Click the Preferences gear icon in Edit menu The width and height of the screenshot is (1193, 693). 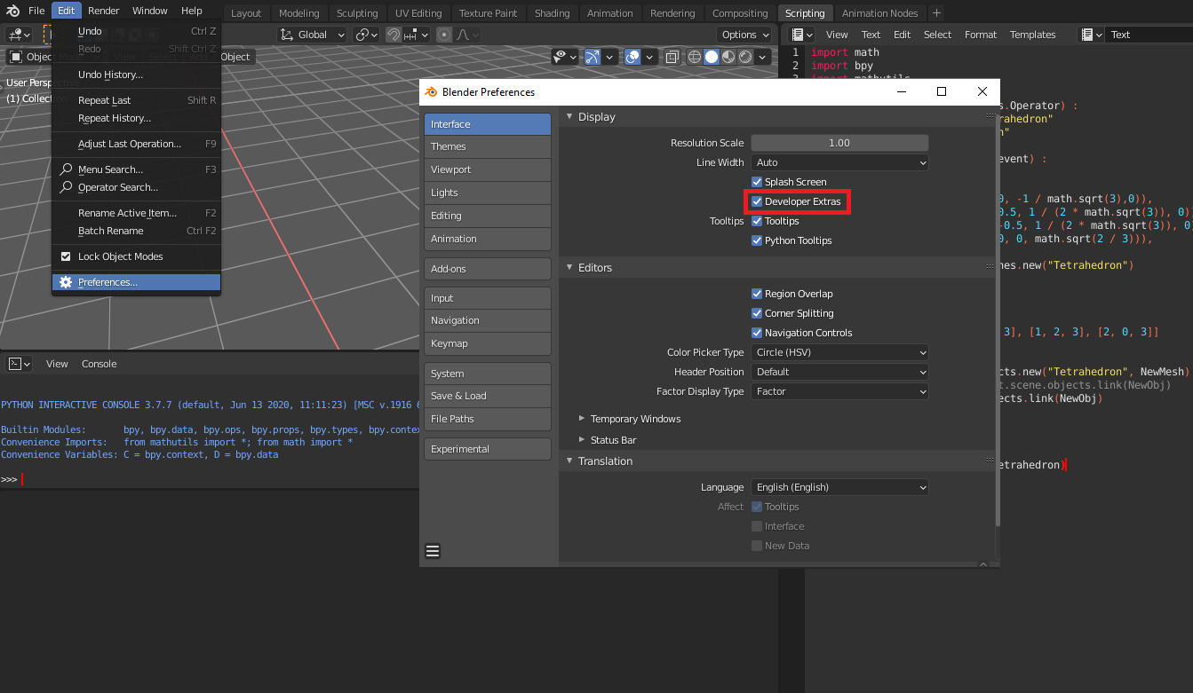coord(66,282)
